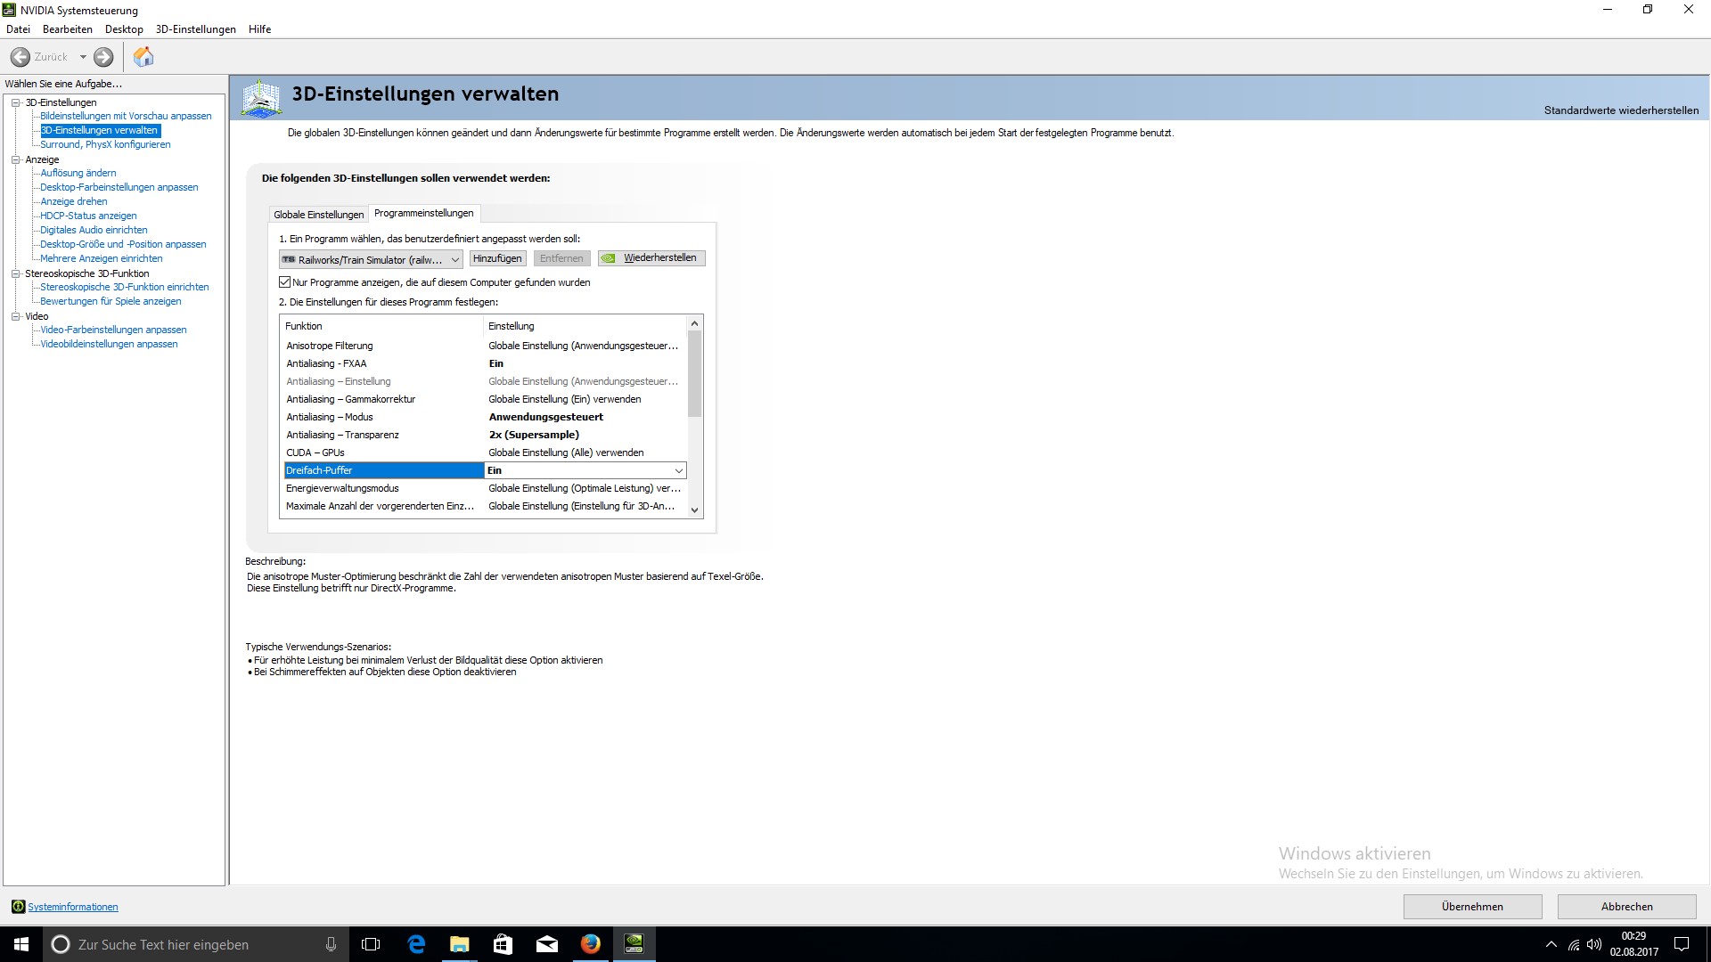Click the Hinzufügen button
This screenshot has width=1711, height=962.
(x=497, y=258)
